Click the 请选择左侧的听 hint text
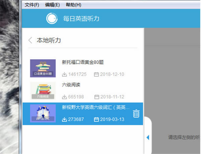This screenshot has width=201, height=154. pyautogui.click(x=184, y=137)
